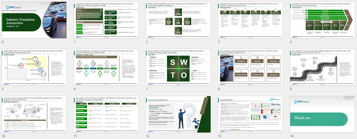Click 'Template ID - 047' text on title slide

(13, 26)
